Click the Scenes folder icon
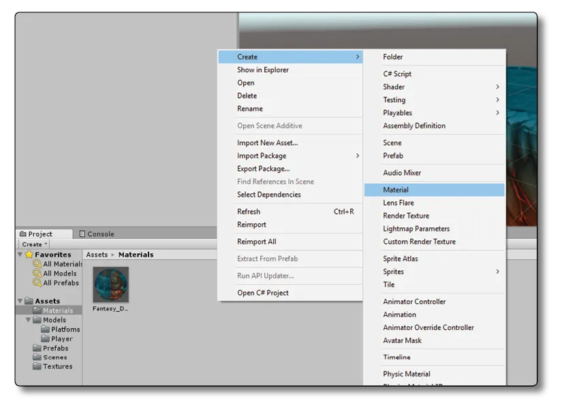Viewport: 564px width, 405px height. 37,357
